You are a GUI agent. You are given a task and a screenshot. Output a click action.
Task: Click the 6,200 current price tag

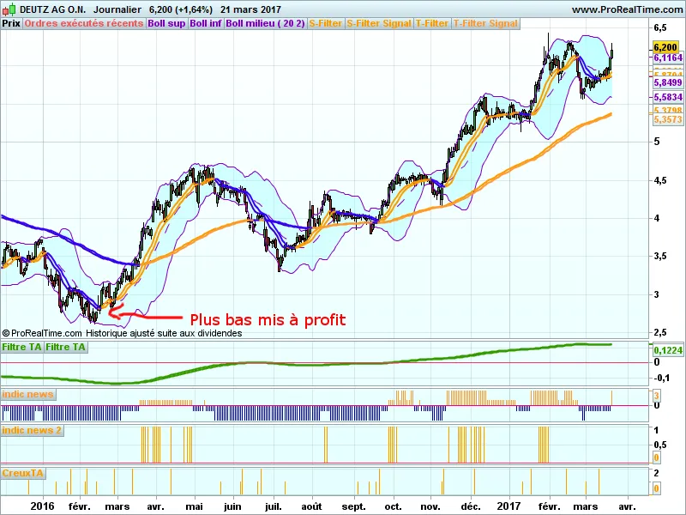click(665, 46)
